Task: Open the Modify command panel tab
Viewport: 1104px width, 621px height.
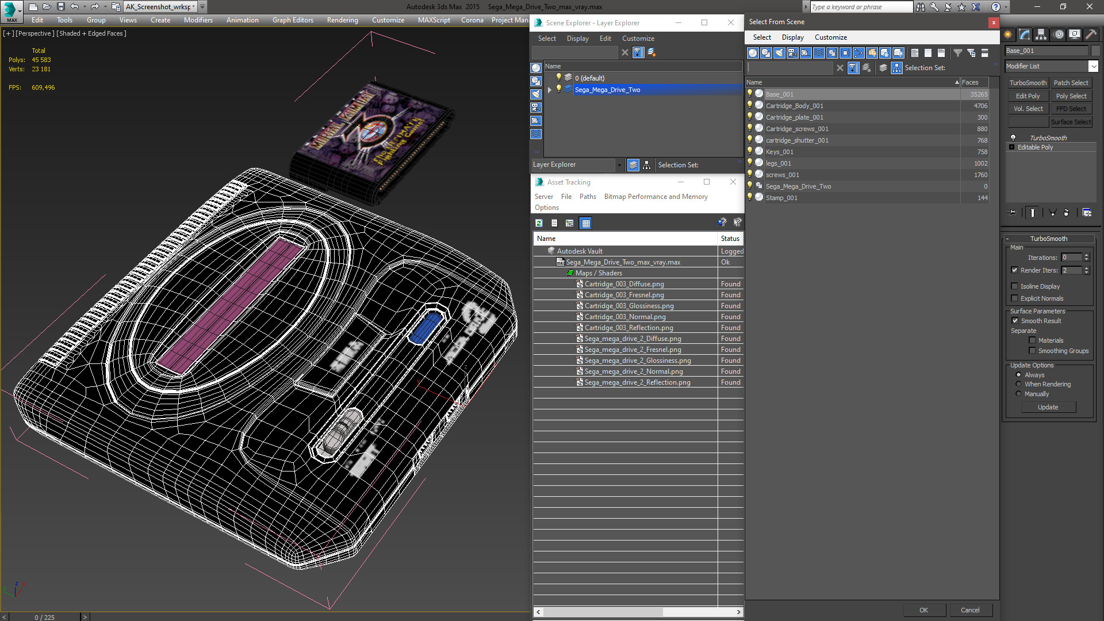Action: [x=1025, y=34]
